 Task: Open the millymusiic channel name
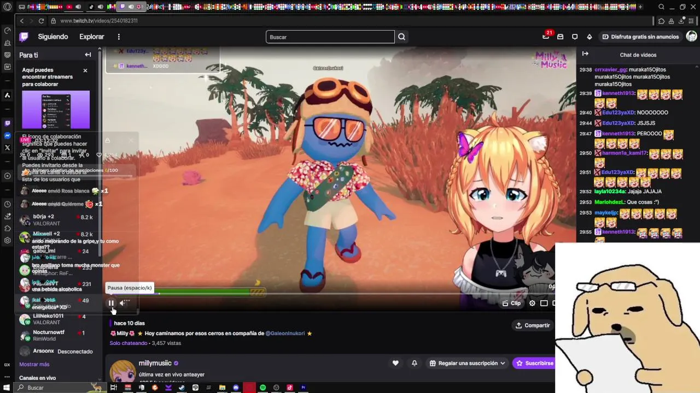155,363
